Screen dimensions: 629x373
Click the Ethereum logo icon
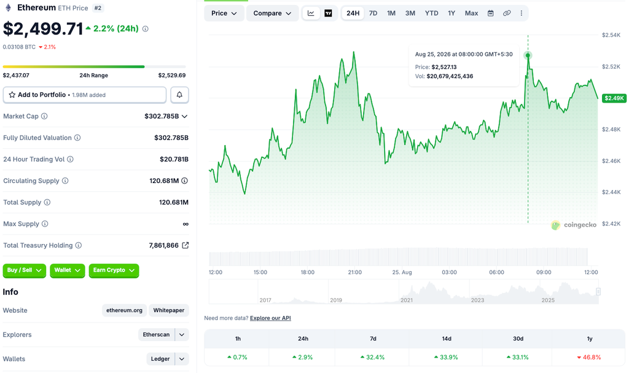point(7,8)
